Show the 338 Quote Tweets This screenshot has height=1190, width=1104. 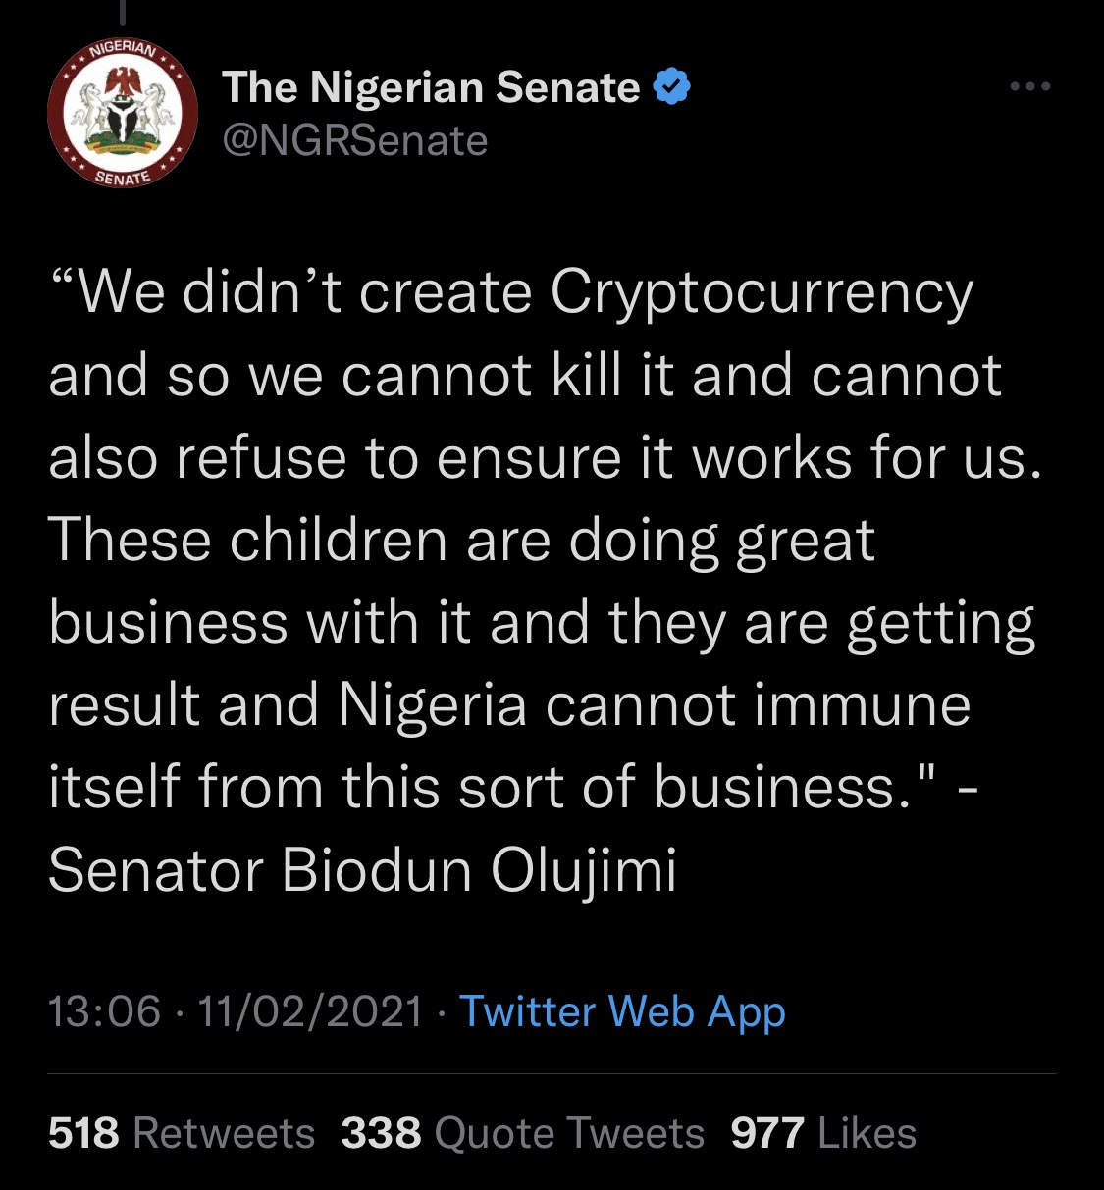pos(523,1133)
